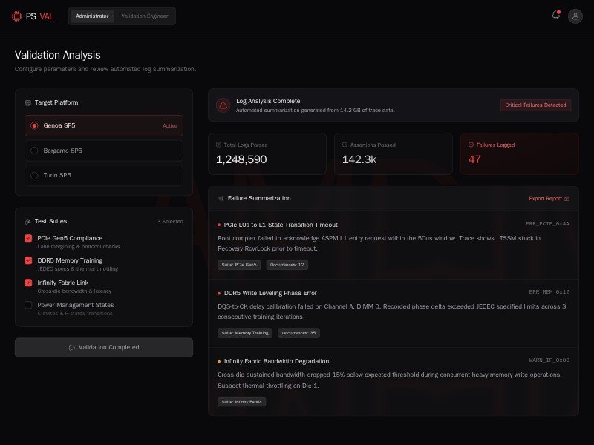Toggle DDR5 Memory Training checkbox
Image resolution: width=594 pixels, height=445 pixels.
click(x=28, y=260)
